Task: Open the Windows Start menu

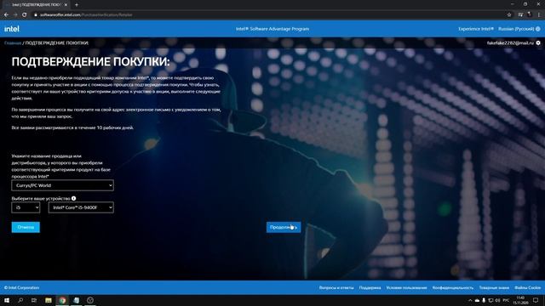Action: point(7,300)
